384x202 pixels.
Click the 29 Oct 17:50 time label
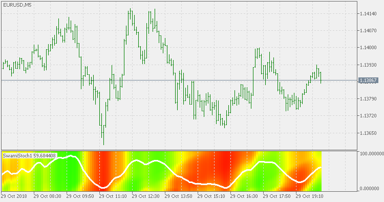tap(276, 196)
